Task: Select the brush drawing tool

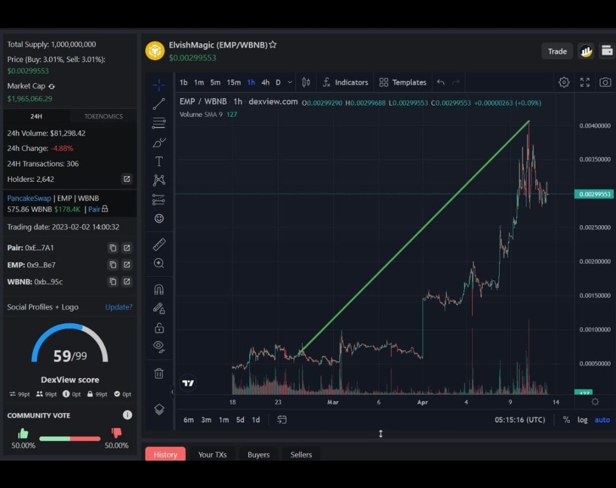Action: [159, 143]
